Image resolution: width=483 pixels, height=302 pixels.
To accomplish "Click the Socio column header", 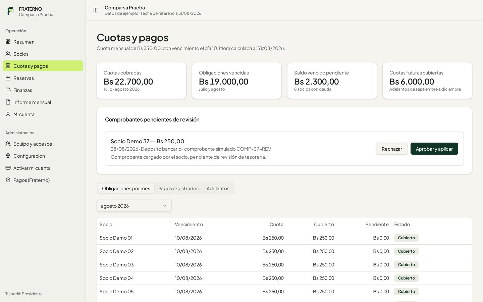I will click(106, 224).
